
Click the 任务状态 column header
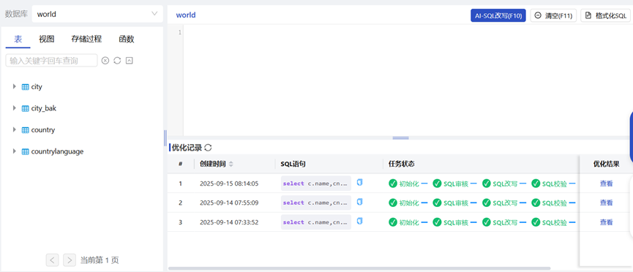(401, 164)
